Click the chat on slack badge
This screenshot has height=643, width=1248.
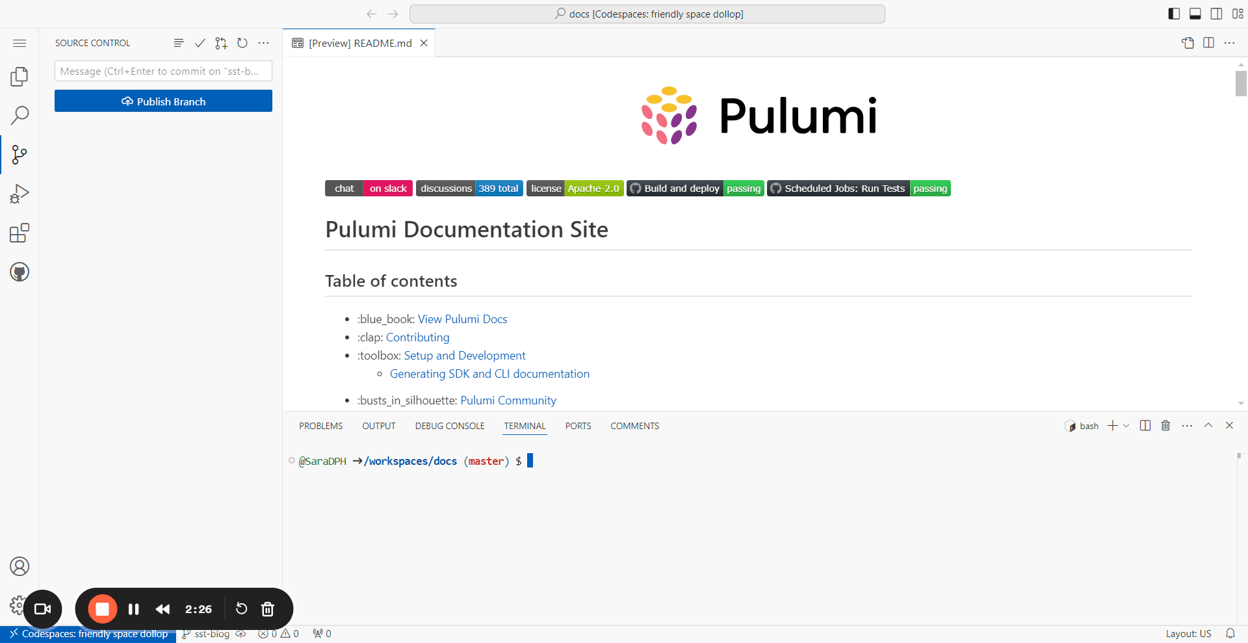pyautogui.click(x=369, y=189)
